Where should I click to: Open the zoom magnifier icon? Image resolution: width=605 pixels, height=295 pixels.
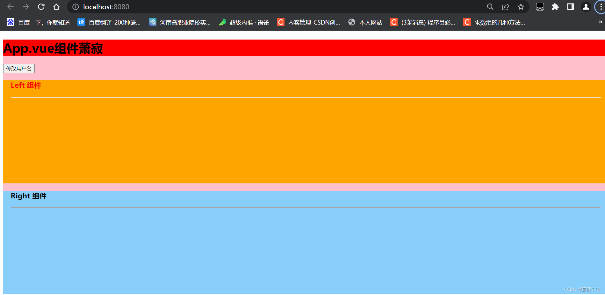(490, 7)
